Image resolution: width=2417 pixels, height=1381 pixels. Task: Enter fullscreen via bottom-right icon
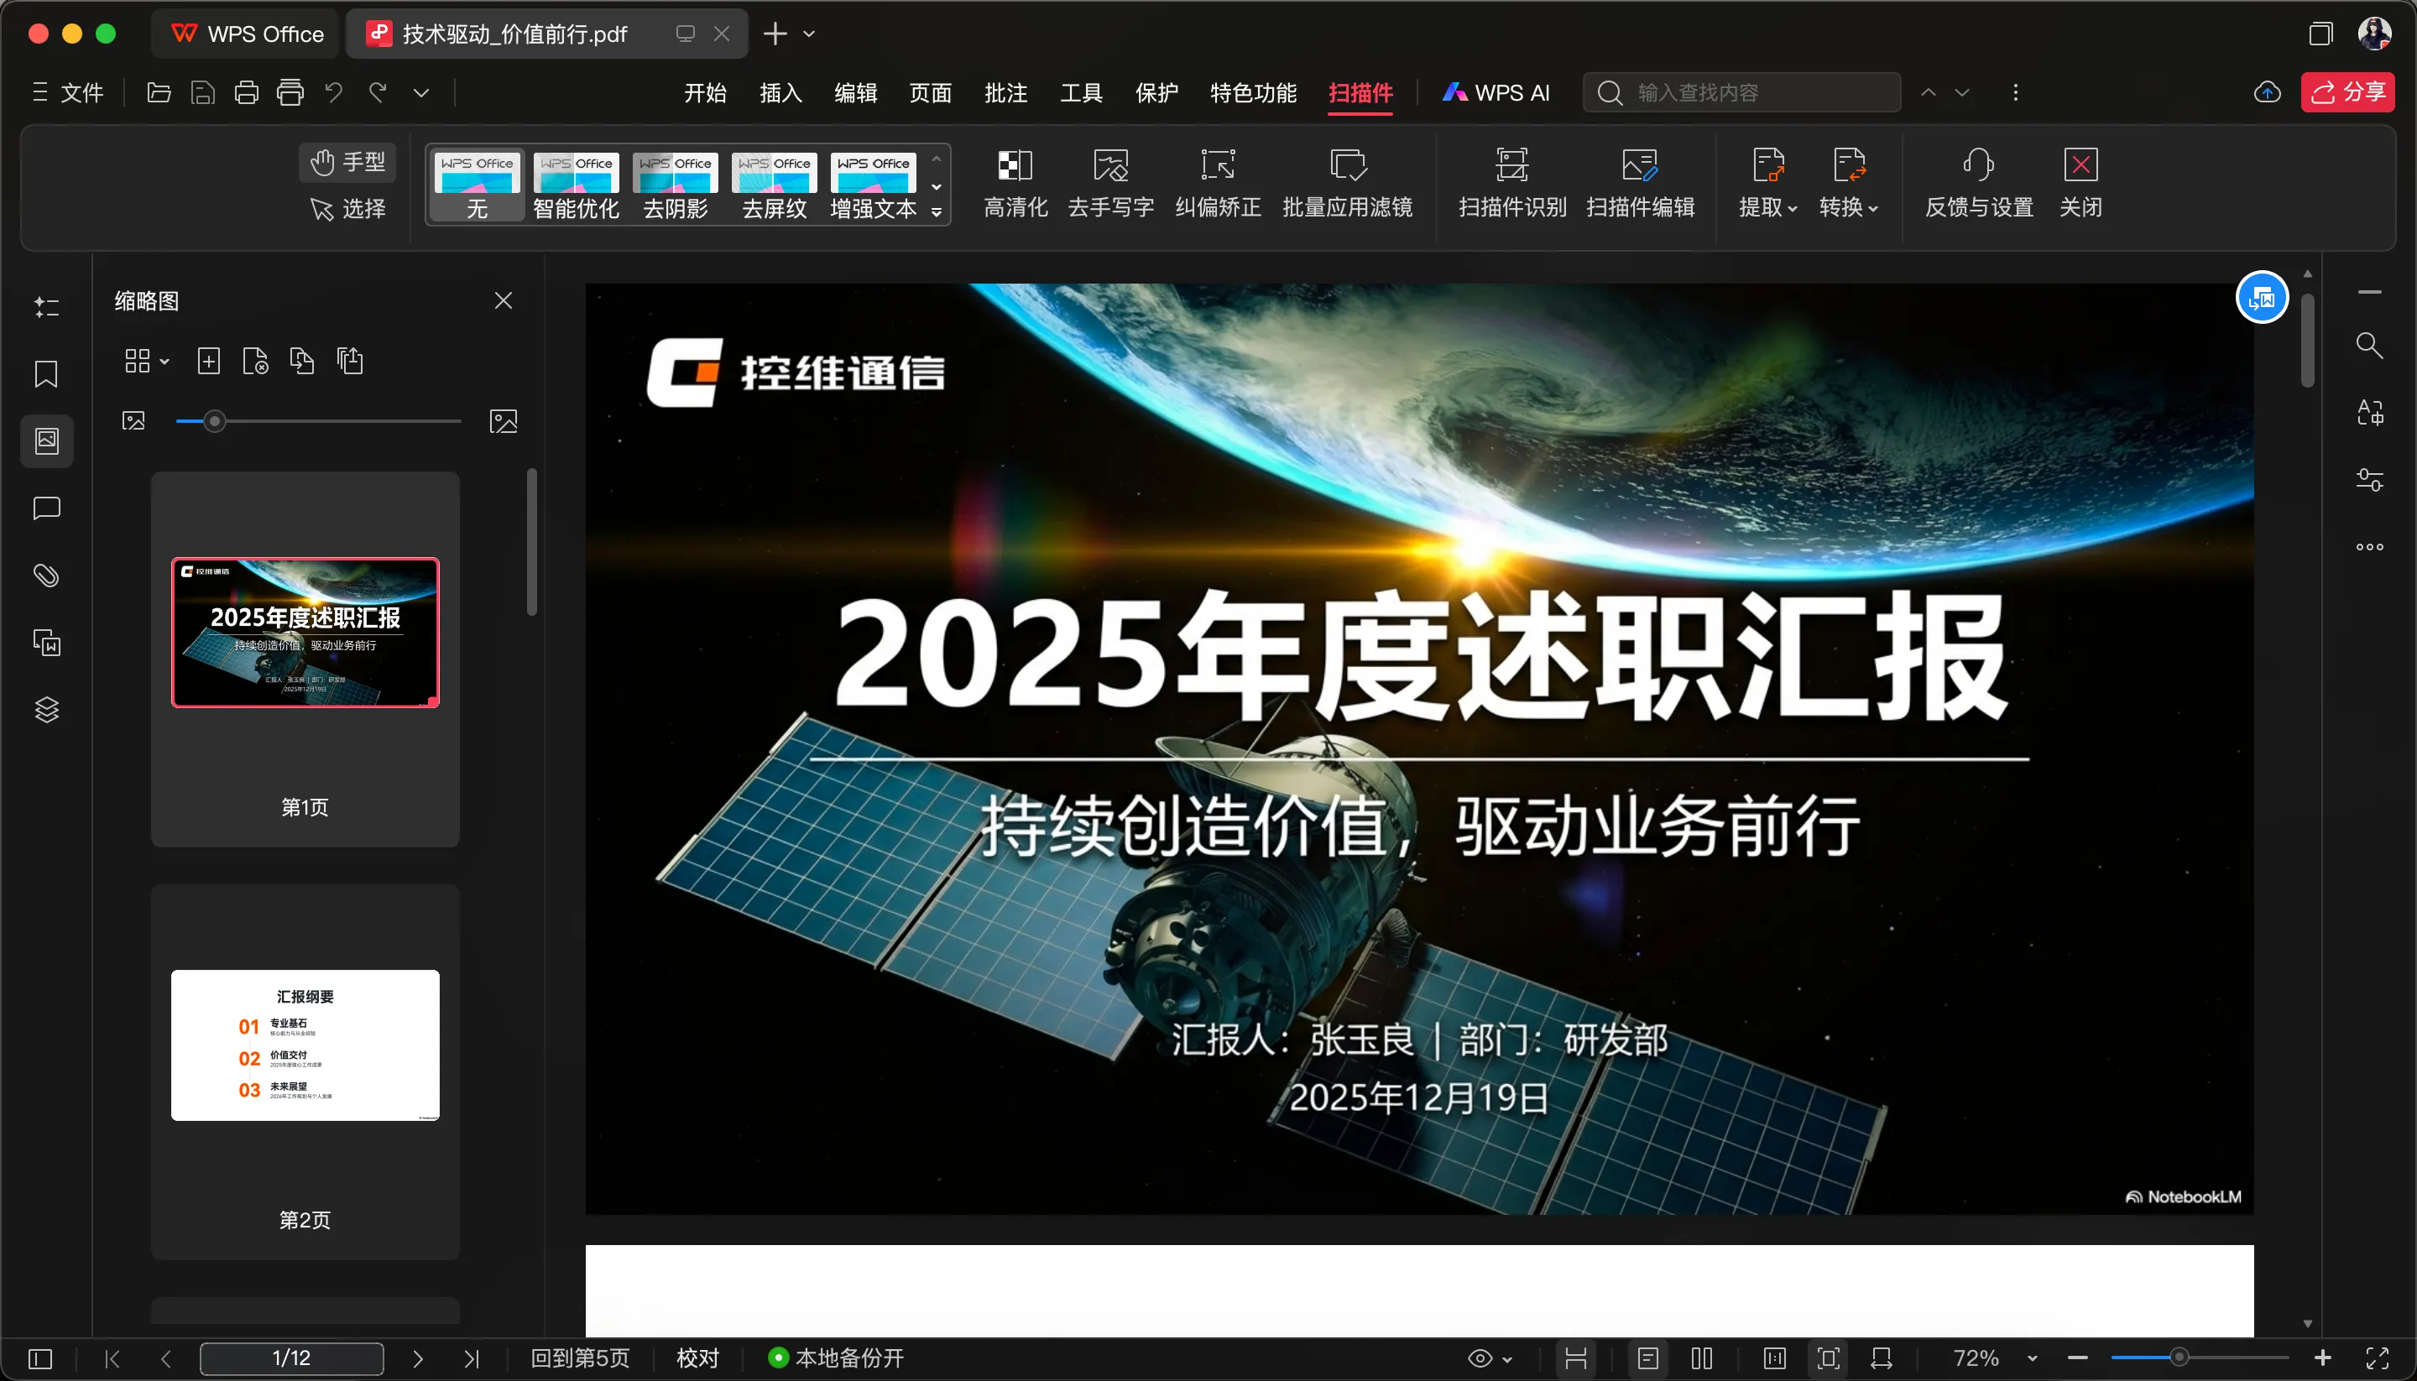[2378, 1358]
